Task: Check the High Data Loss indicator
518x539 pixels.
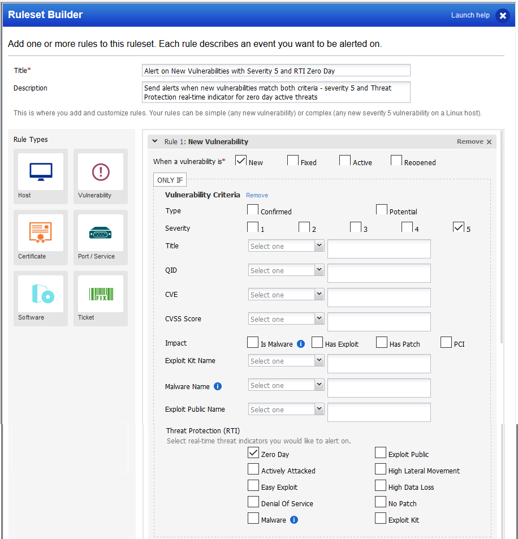Action: click(x=381, y=485)
